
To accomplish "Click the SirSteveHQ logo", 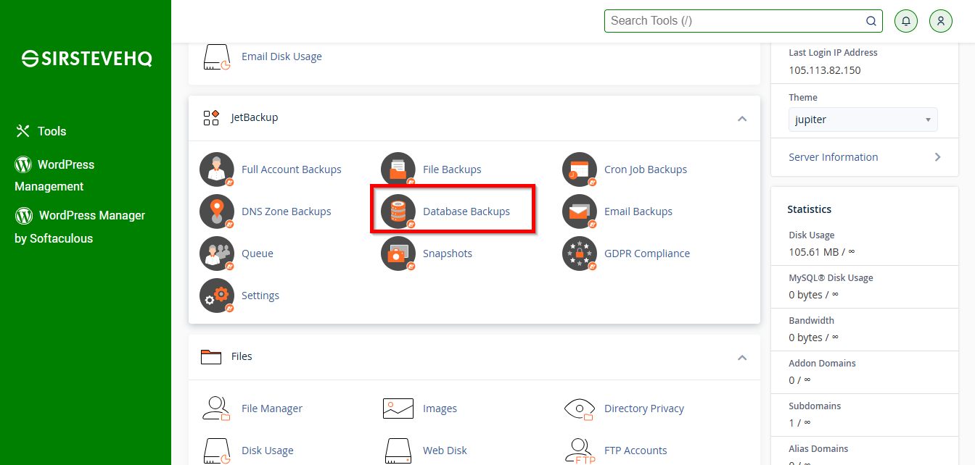I will (x=86, y=59).
